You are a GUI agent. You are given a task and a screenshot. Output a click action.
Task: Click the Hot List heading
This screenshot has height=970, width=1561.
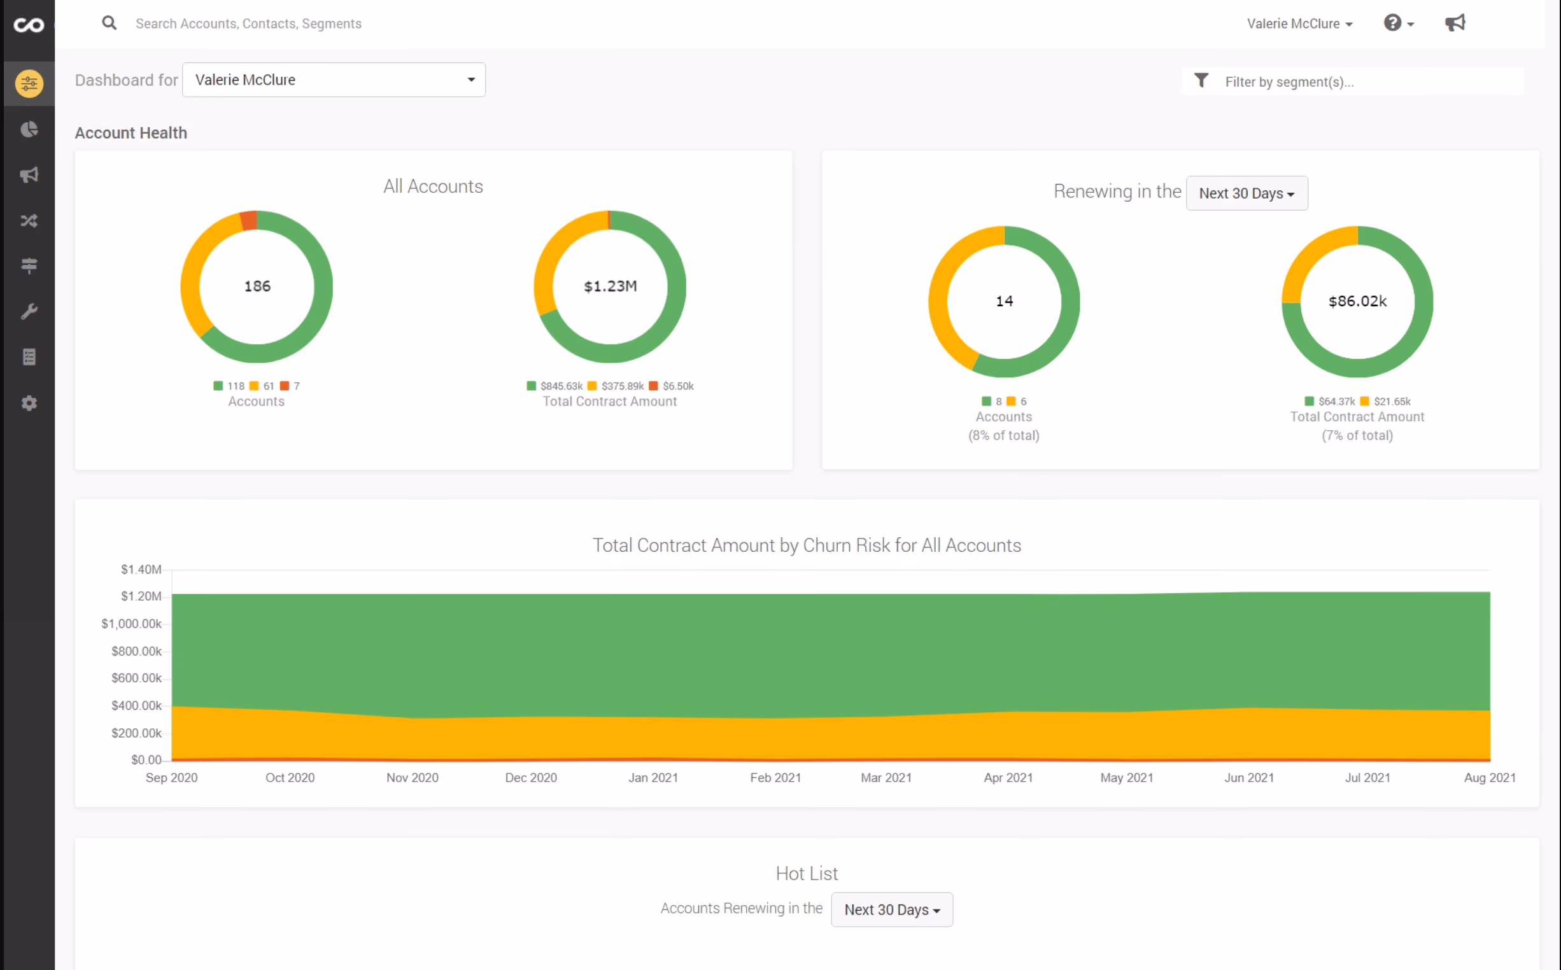click(807, 873)
